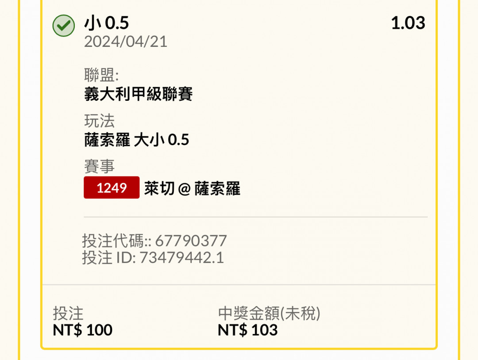Screen dimensions: 478x360
Task: Click the 1.03 odds value
Action: pyautogui.click(x=408, y=23)
